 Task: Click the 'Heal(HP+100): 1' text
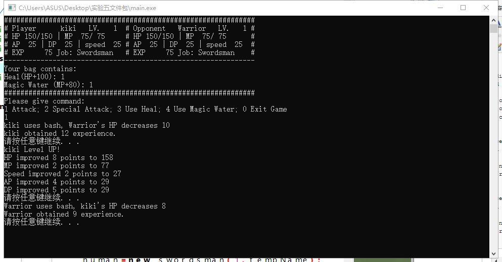(34, 77)
